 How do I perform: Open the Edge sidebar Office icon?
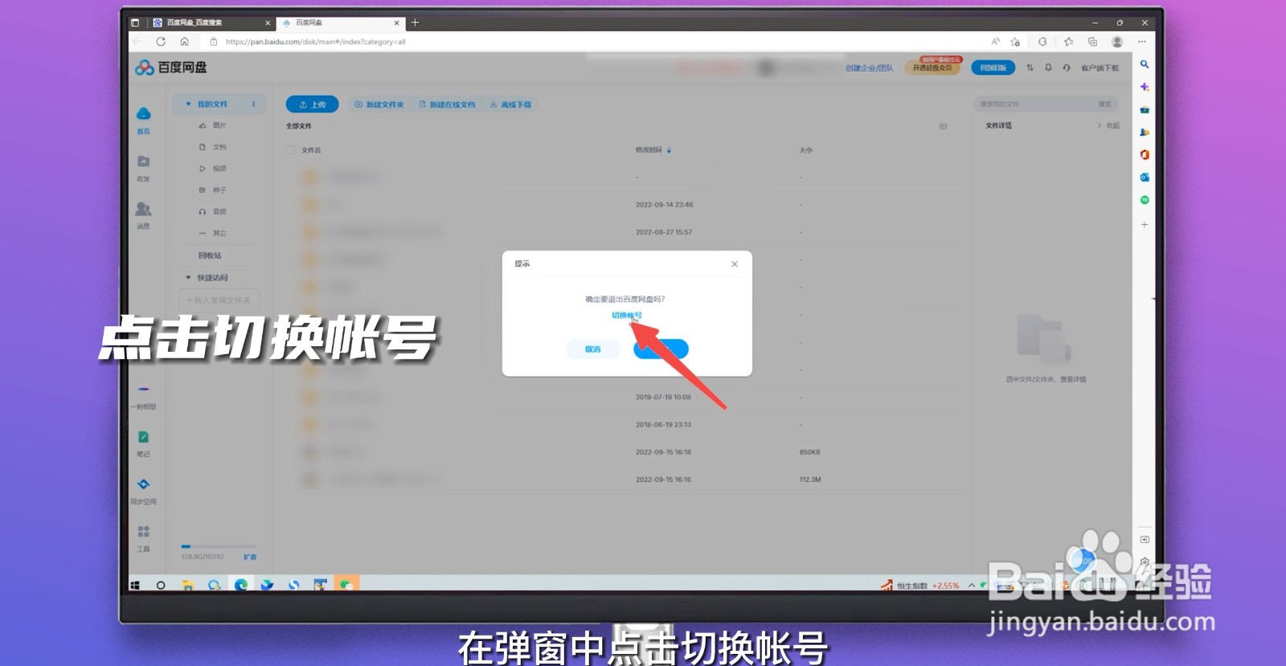pos(1145,154)
